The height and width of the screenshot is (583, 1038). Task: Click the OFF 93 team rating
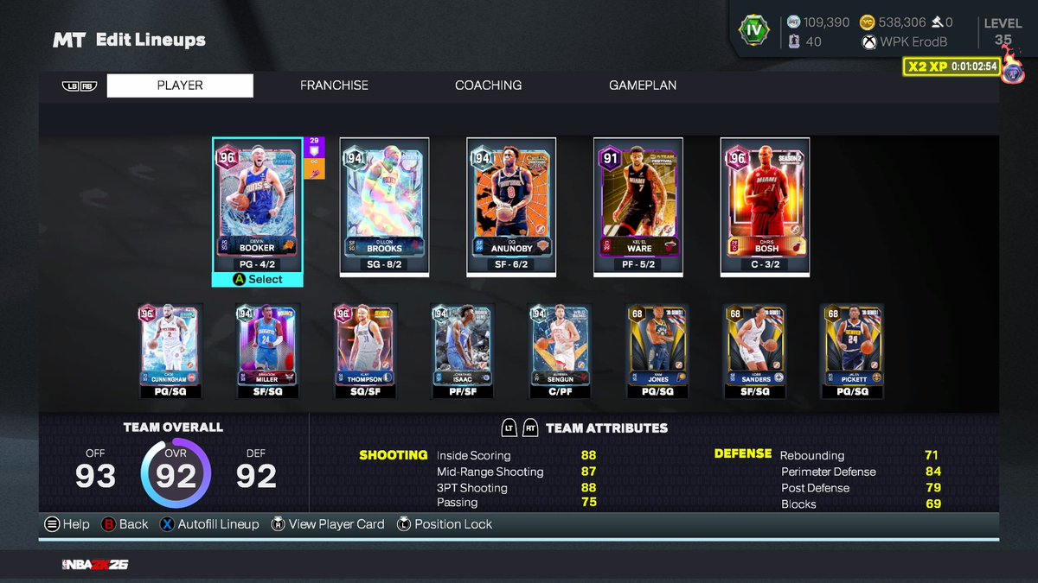(x=95, y=469)
